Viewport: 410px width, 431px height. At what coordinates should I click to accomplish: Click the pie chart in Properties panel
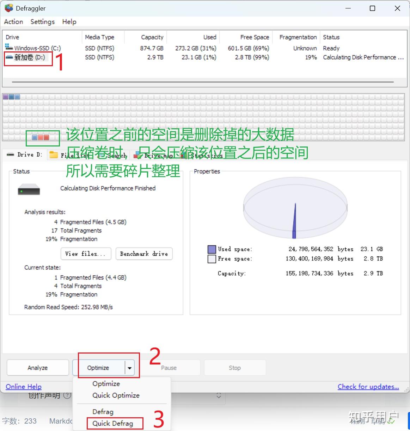[x=295, y=208]
